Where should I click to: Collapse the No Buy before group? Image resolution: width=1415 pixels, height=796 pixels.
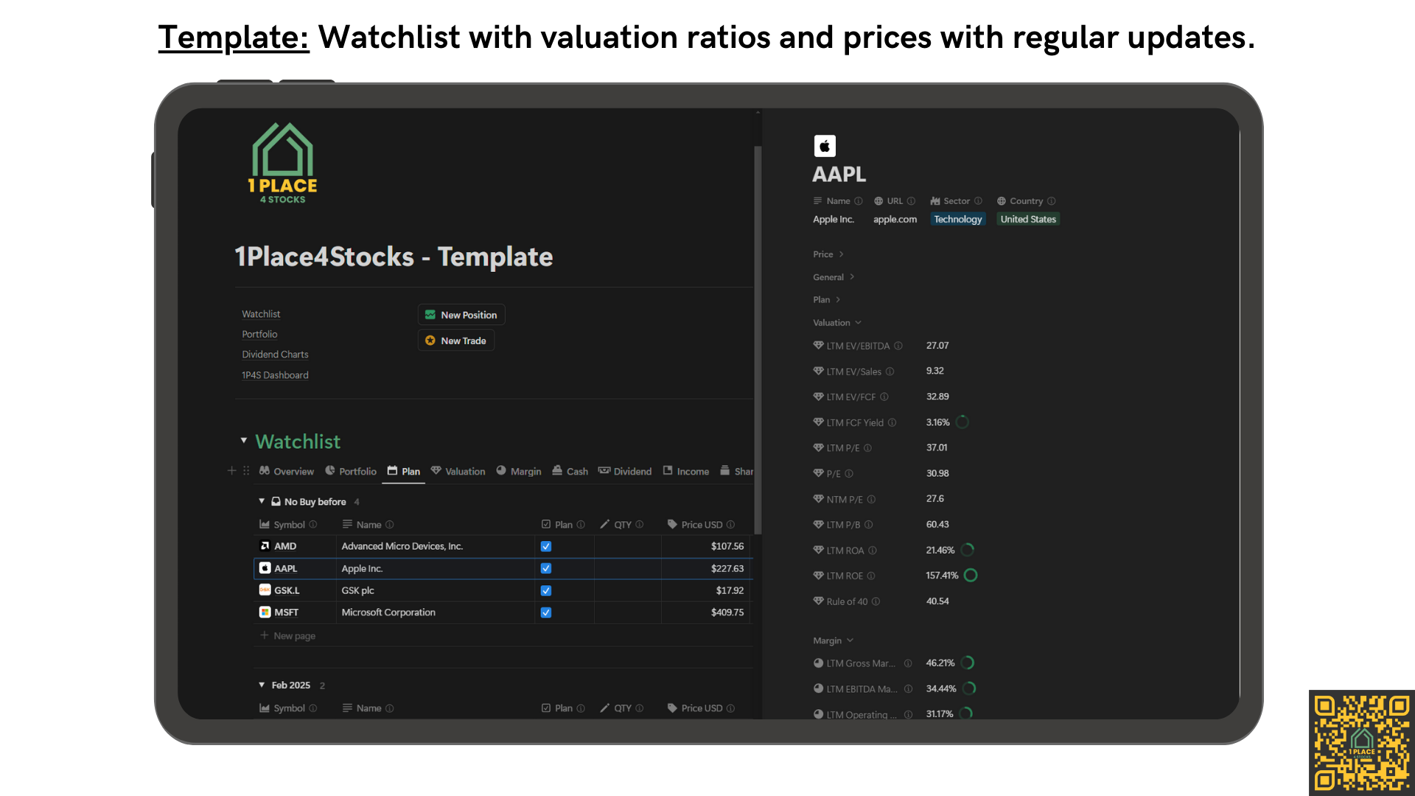point(262,501)
